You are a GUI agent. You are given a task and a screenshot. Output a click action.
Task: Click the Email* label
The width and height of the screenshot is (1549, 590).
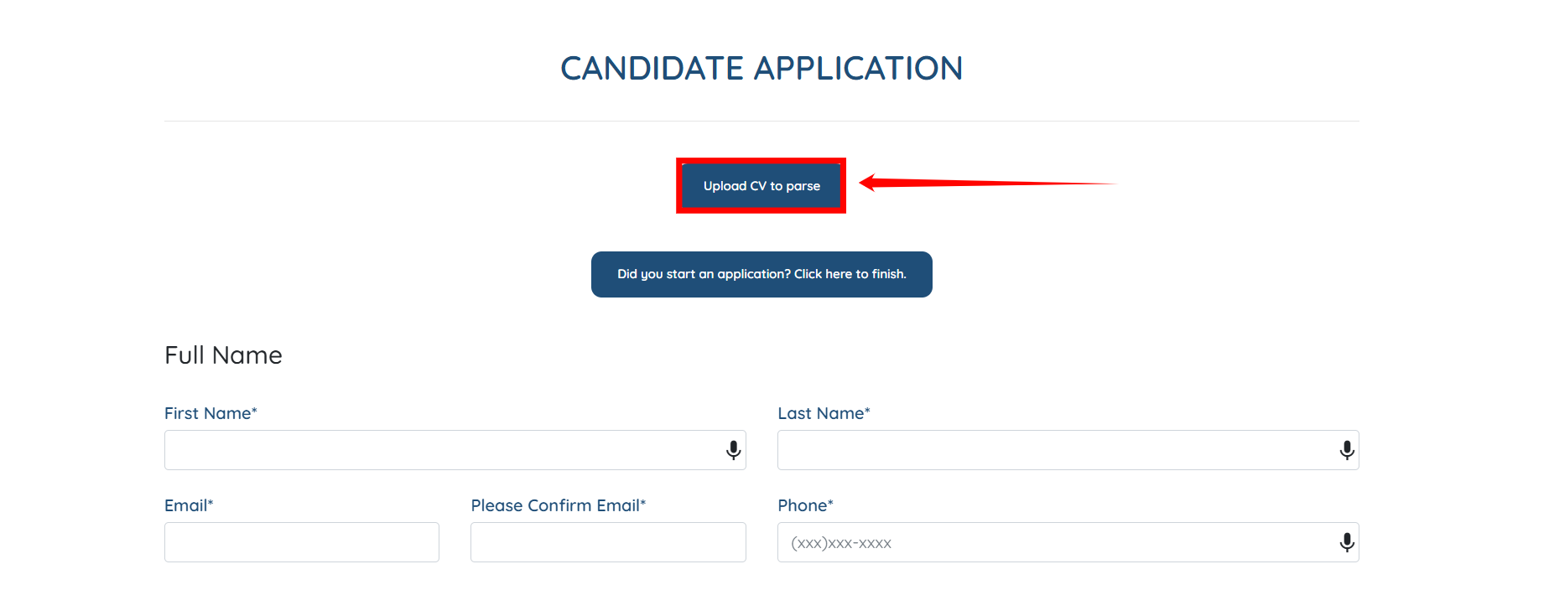tap(189, 505)
